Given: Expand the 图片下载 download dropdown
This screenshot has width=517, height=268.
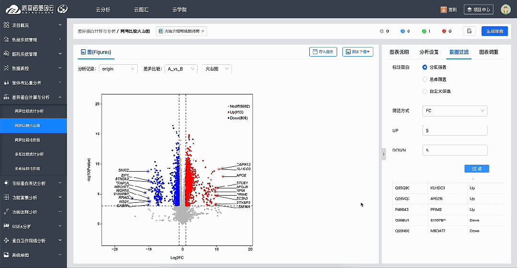Looking at the screenshot, I should tap(358, 52).
